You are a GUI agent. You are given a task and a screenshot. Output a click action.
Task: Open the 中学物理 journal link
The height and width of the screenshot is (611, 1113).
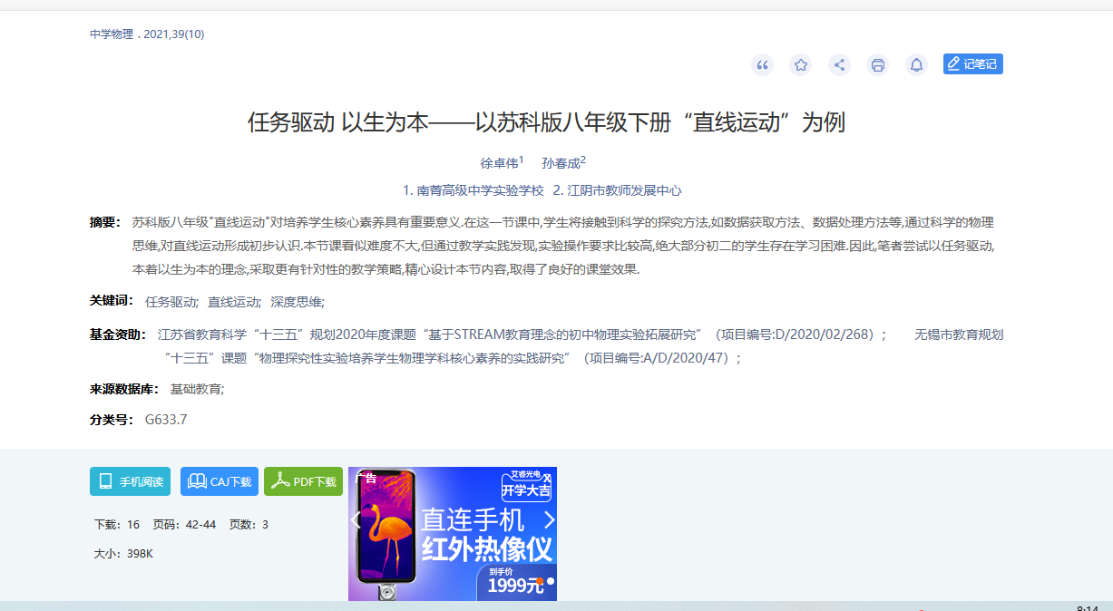coord(111,34)
